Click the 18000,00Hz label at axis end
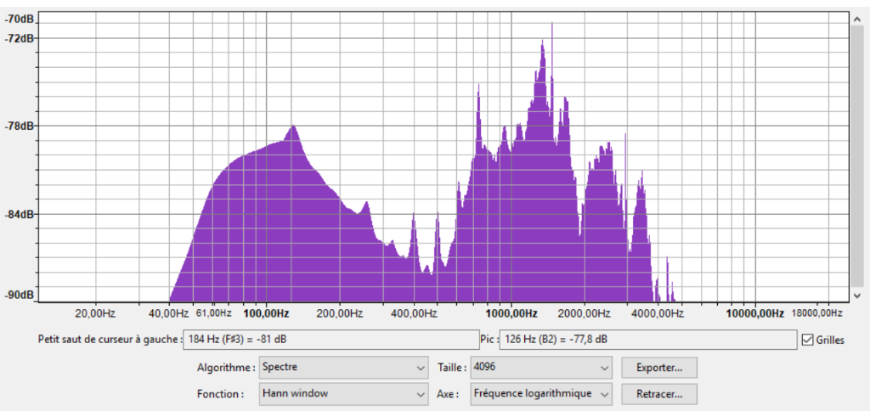870x411 pixels. (818, 313)
